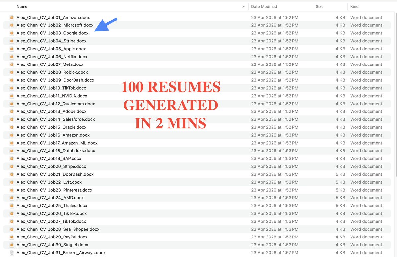
Task: Click the Job20_Stripe file icon
Action: point(12,166)
